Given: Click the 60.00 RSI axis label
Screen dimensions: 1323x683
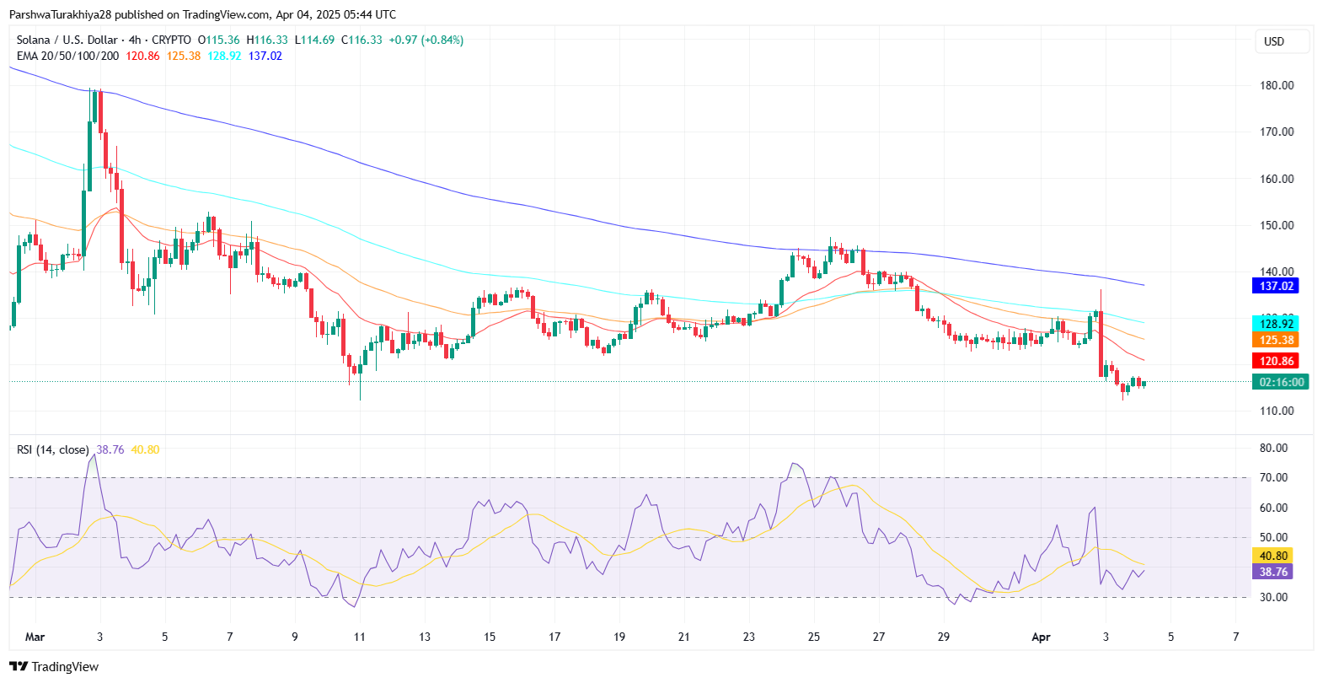Looking at the screenshot, I should (x=1273, y=508).
